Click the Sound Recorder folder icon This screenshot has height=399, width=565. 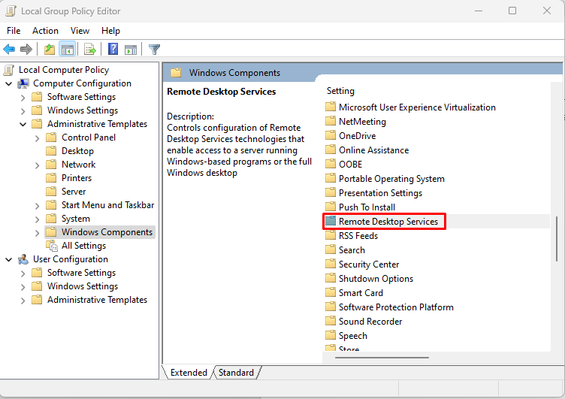[x=331, y=321]
